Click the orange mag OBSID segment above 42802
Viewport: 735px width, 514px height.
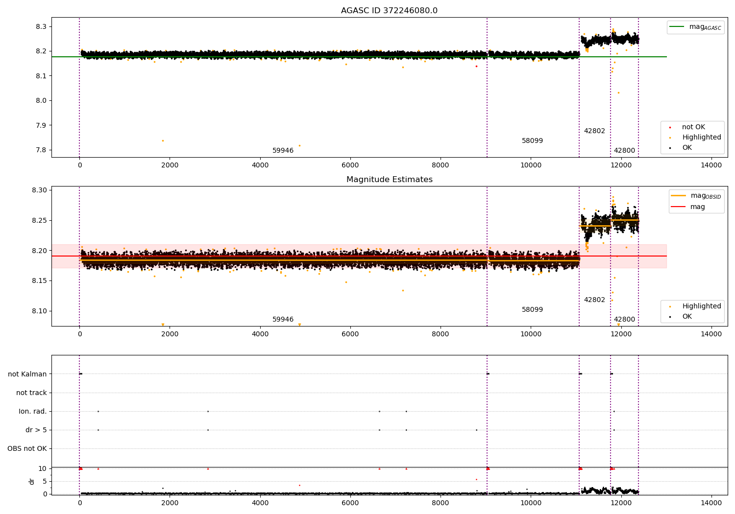pyautogui.click(x=595, y=226)
